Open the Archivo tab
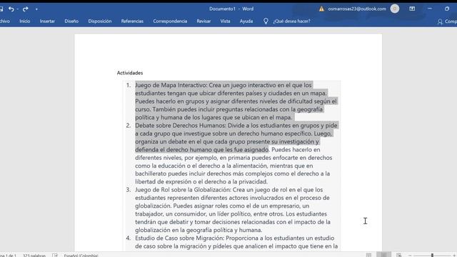 click(x=5, y=21)
